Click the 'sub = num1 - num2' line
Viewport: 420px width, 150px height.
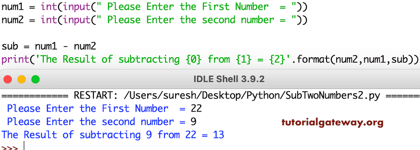49,47
